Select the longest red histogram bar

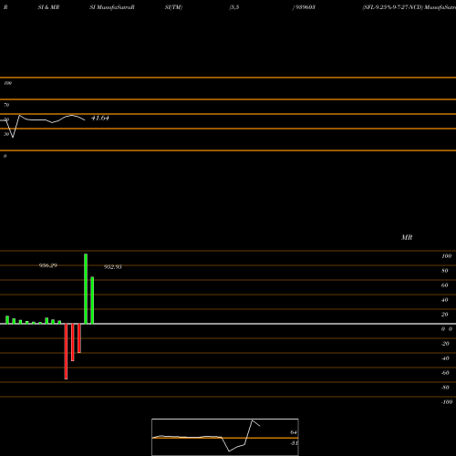pyautogui.click(x=66, y=351)
